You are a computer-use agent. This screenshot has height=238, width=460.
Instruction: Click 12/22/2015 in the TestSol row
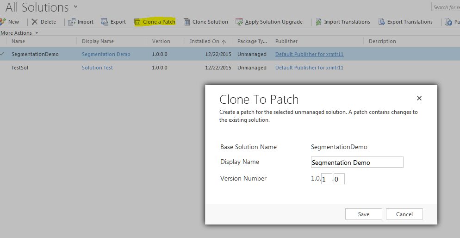click(218, 68)
